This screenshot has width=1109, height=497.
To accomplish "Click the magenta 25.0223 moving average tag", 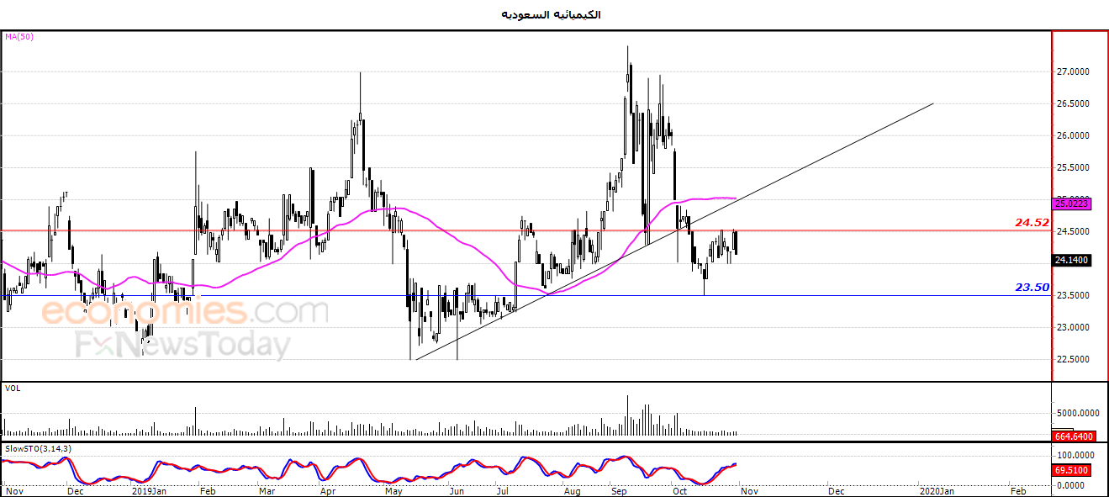I will click(x=1072, y=203).
